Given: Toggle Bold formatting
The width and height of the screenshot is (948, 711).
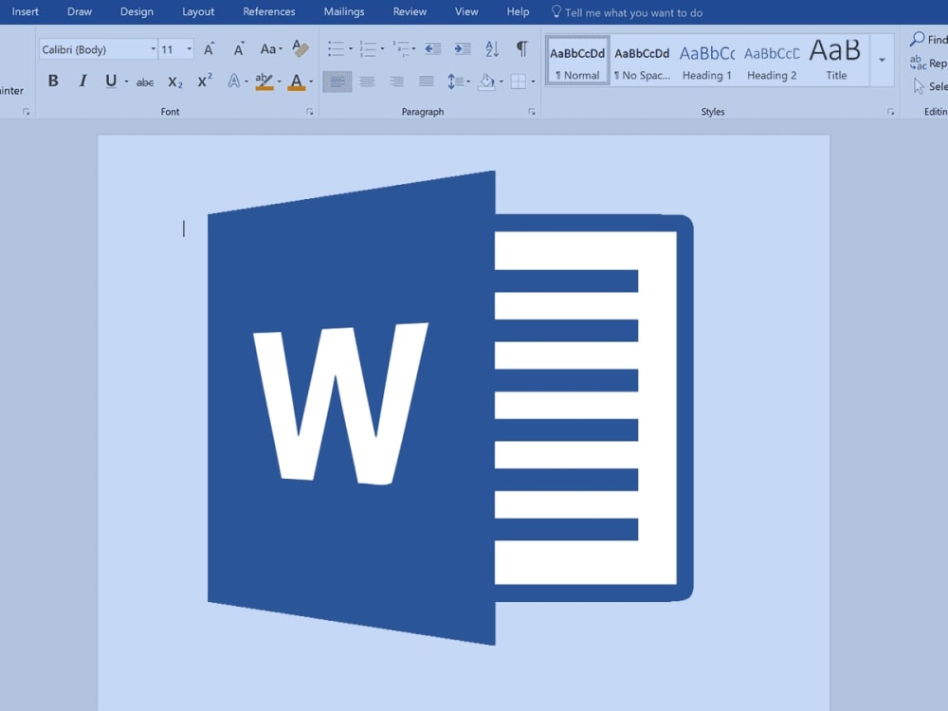Looking at the screenshot, I should click(53, 81).
